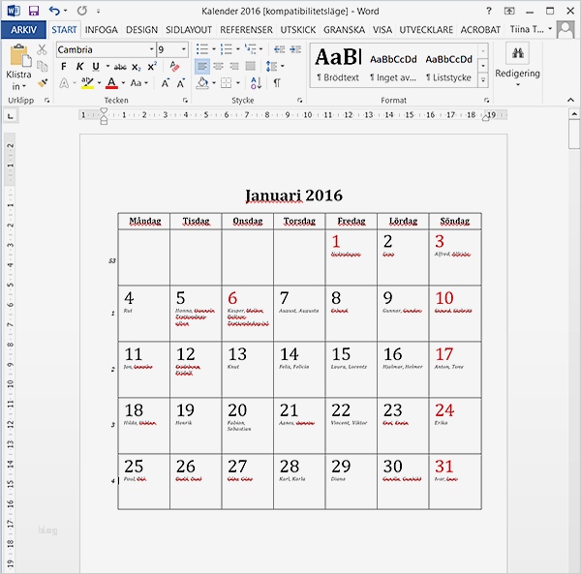
Task: Apply the Brödtext style
Action: point(338,65)
